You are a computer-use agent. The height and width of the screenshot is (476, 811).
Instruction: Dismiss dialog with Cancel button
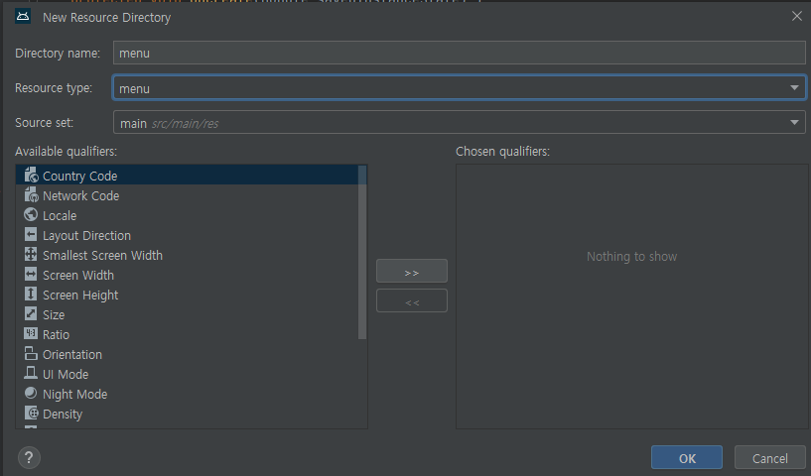769,457
